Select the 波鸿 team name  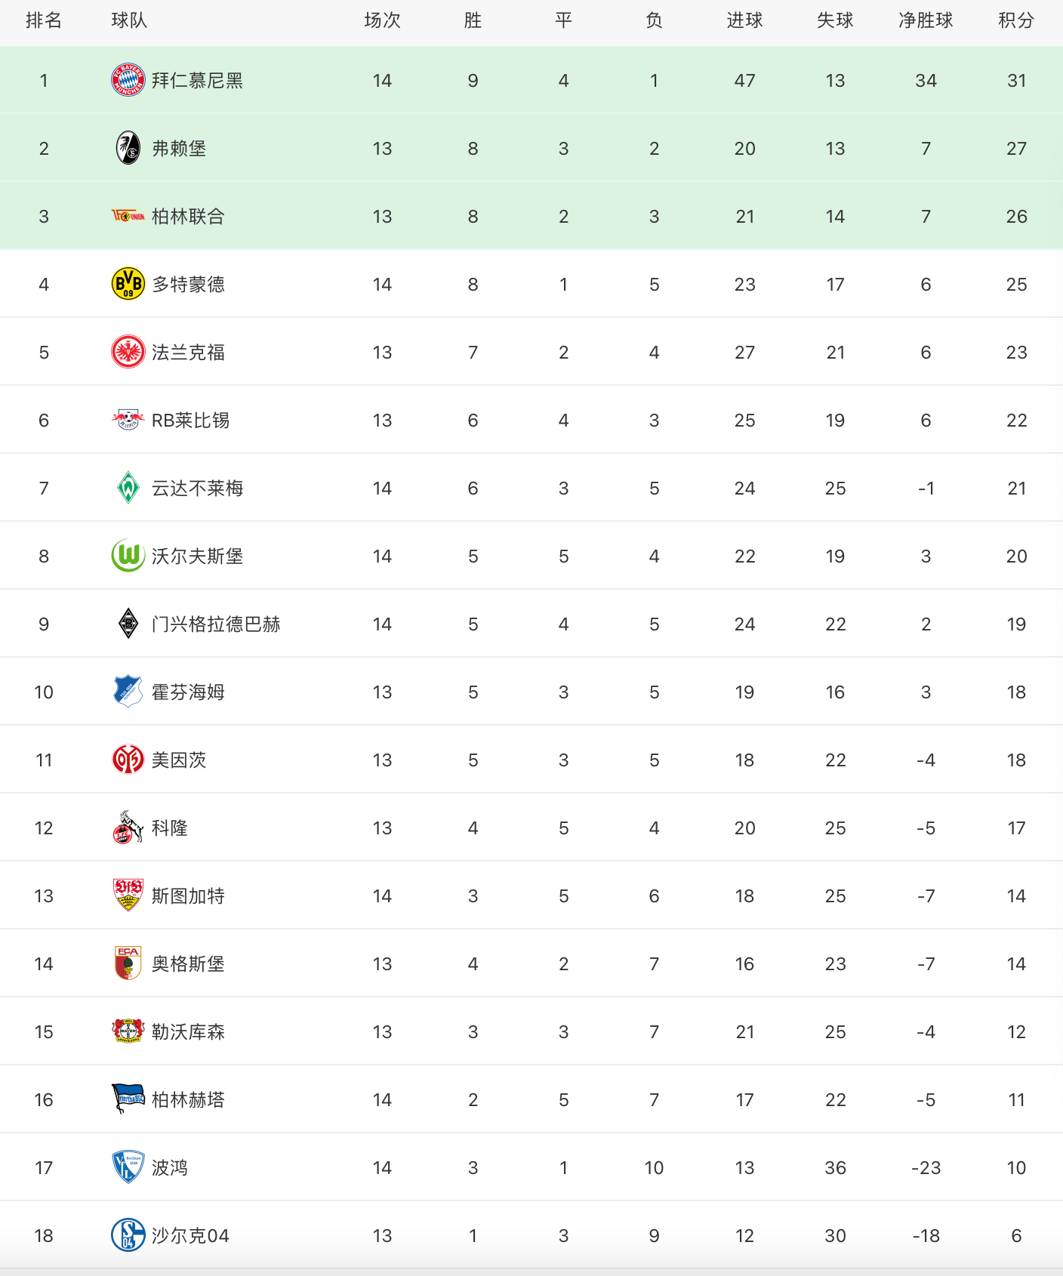[170, 1167]
